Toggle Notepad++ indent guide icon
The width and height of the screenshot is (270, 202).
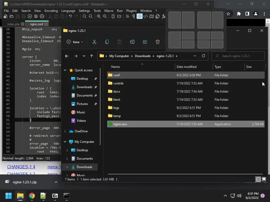(x=139, y=16)
